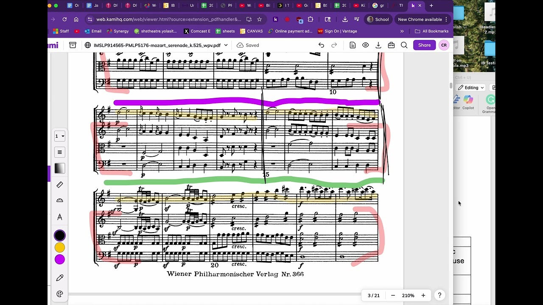
Task: Switch to the Google 'gr' tab
Action: (378, 6)
